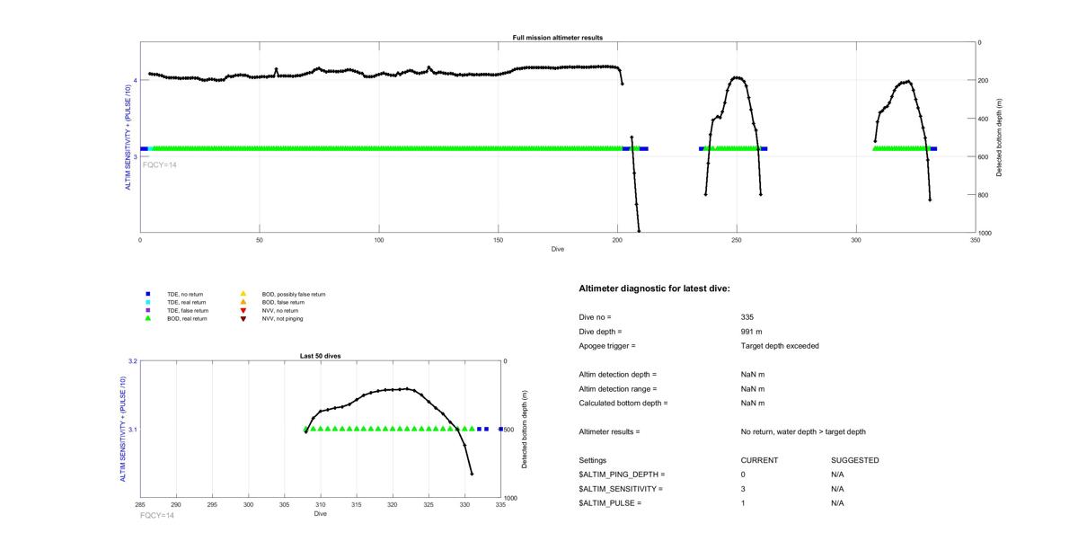Select the dive depth value '991 m'
The image size is (1078, 559).
[x=753, y=332]
